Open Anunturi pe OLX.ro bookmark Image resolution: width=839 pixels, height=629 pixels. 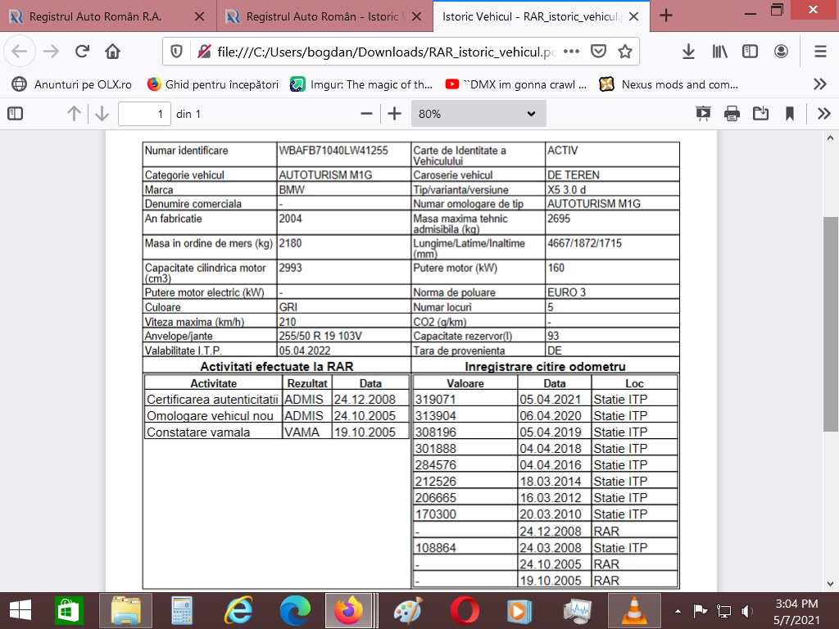point(72,84)
